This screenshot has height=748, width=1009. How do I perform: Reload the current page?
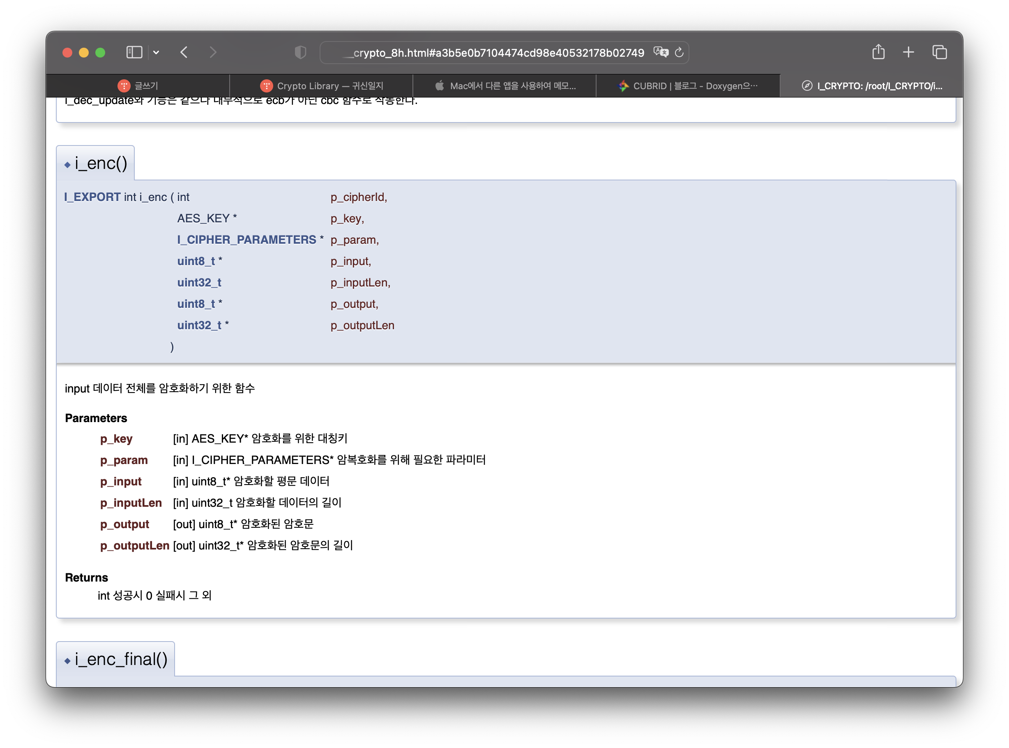[x=679, y=53]
